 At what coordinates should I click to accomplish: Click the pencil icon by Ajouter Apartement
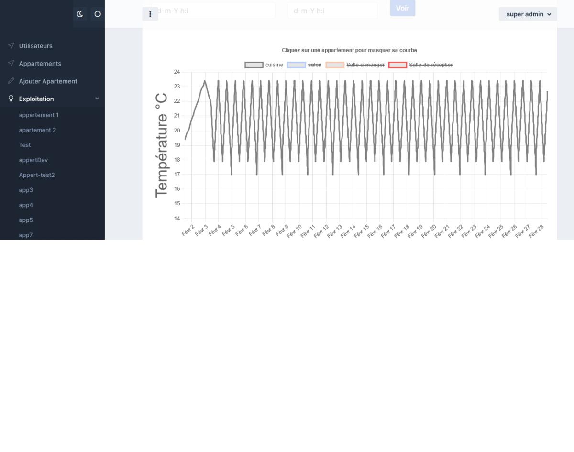[x=11, y=81]
